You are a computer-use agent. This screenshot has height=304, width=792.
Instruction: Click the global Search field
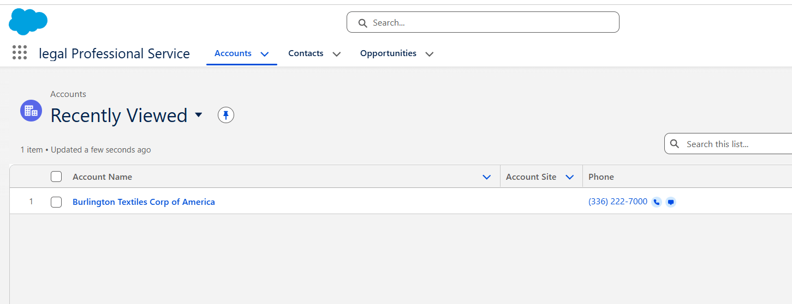[x=483, y=22]
